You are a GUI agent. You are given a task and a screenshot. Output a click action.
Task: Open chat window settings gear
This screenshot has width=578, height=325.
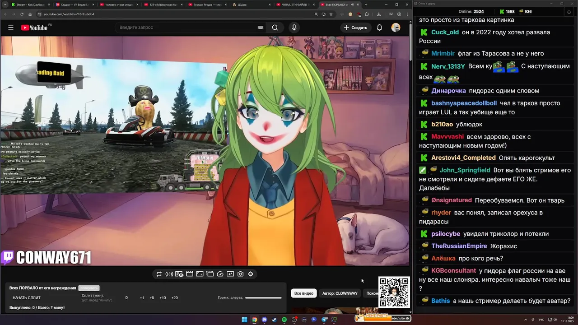(x=569, y=12)
